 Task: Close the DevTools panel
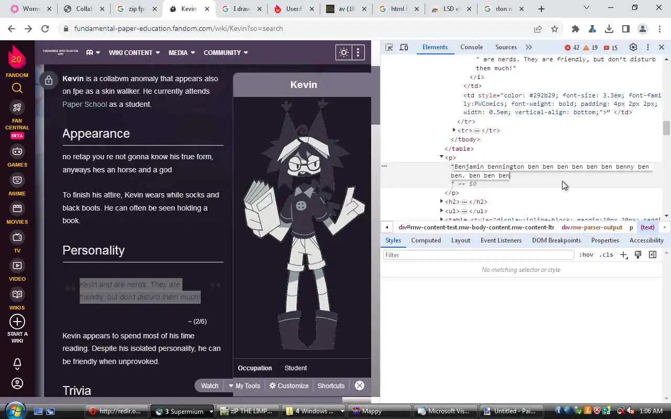pyautogui.click(x=662, y=47)
